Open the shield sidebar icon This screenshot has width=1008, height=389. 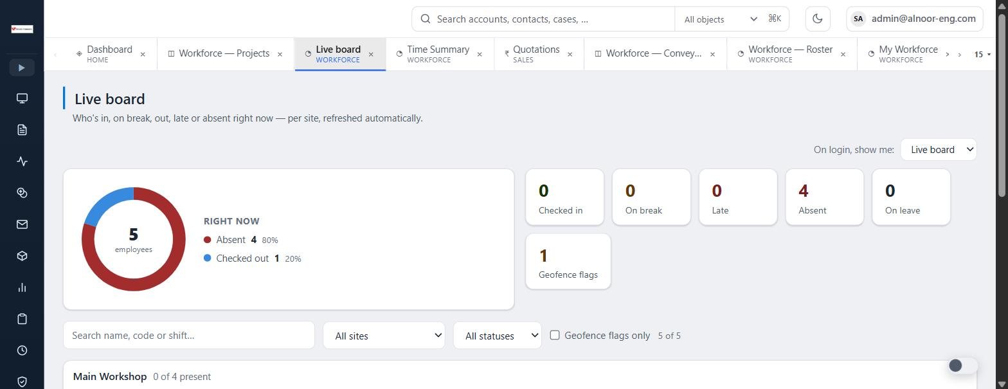[x=22, y=382]
